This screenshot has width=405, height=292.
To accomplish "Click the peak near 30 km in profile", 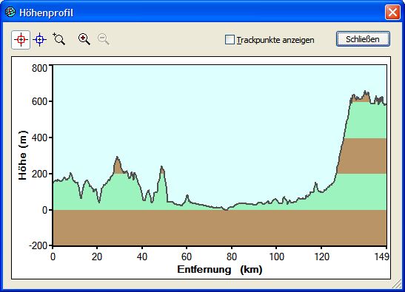I will point(117,157).
